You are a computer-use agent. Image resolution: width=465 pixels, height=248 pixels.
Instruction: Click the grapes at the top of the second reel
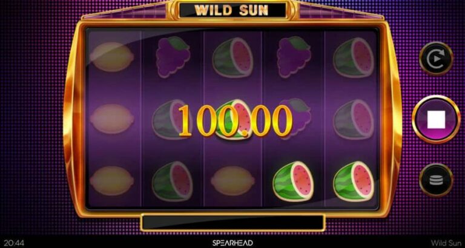coord(173,57)
